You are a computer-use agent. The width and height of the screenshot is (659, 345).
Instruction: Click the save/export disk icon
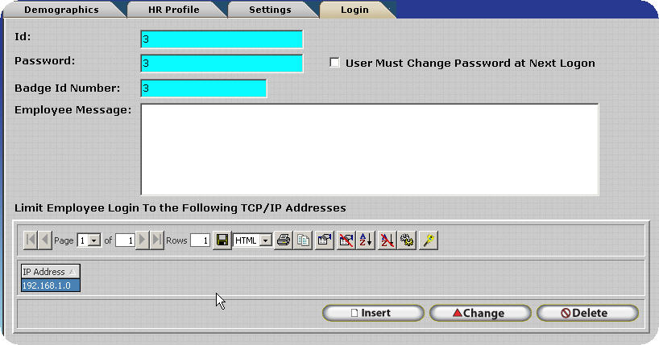pos(222,240)
